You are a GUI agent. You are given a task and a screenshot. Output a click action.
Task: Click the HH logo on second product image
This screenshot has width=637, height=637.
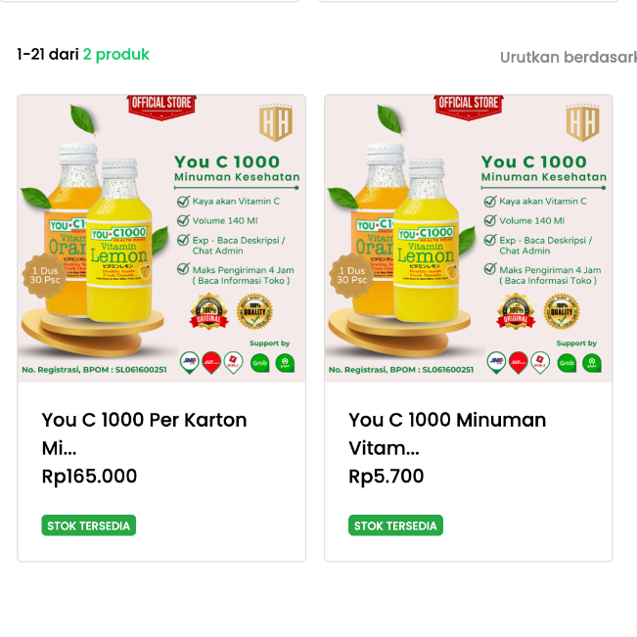(x=581, y=124)
